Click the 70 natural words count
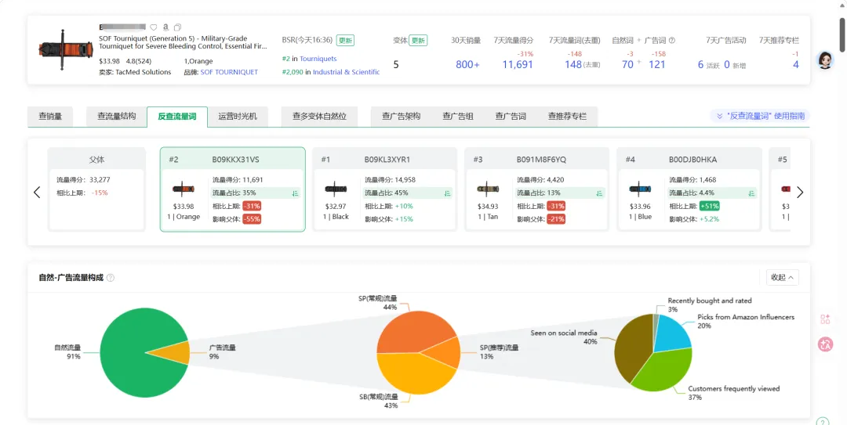Screen dimensions: 847x425 pos(627,65)
